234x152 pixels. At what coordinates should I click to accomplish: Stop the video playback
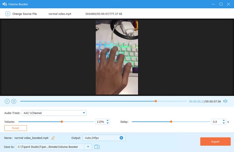tap(14, 101)
